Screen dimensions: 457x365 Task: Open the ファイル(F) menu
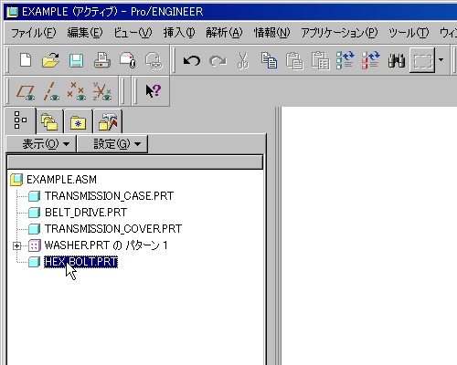click(x=34, y=33)
